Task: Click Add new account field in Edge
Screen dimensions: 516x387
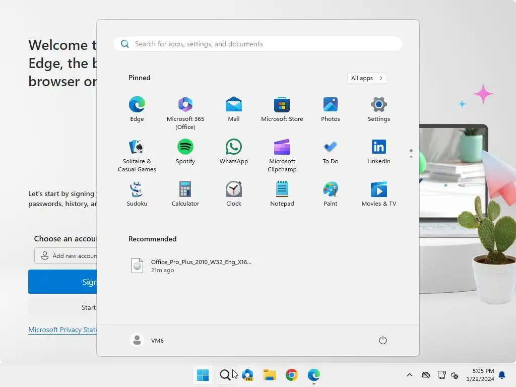Action: click(66, 255)
